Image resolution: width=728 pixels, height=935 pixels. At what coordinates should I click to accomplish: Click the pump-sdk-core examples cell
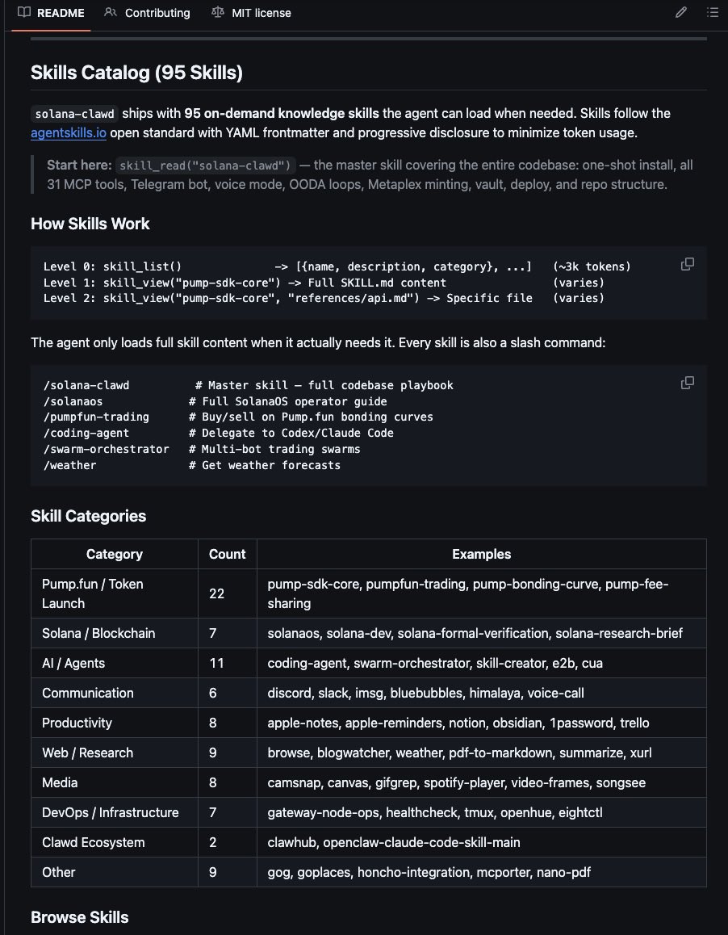[482, 593]
